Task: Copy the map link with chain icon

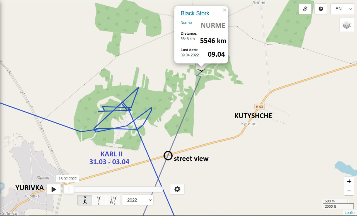Action: [x=305, y=9]
